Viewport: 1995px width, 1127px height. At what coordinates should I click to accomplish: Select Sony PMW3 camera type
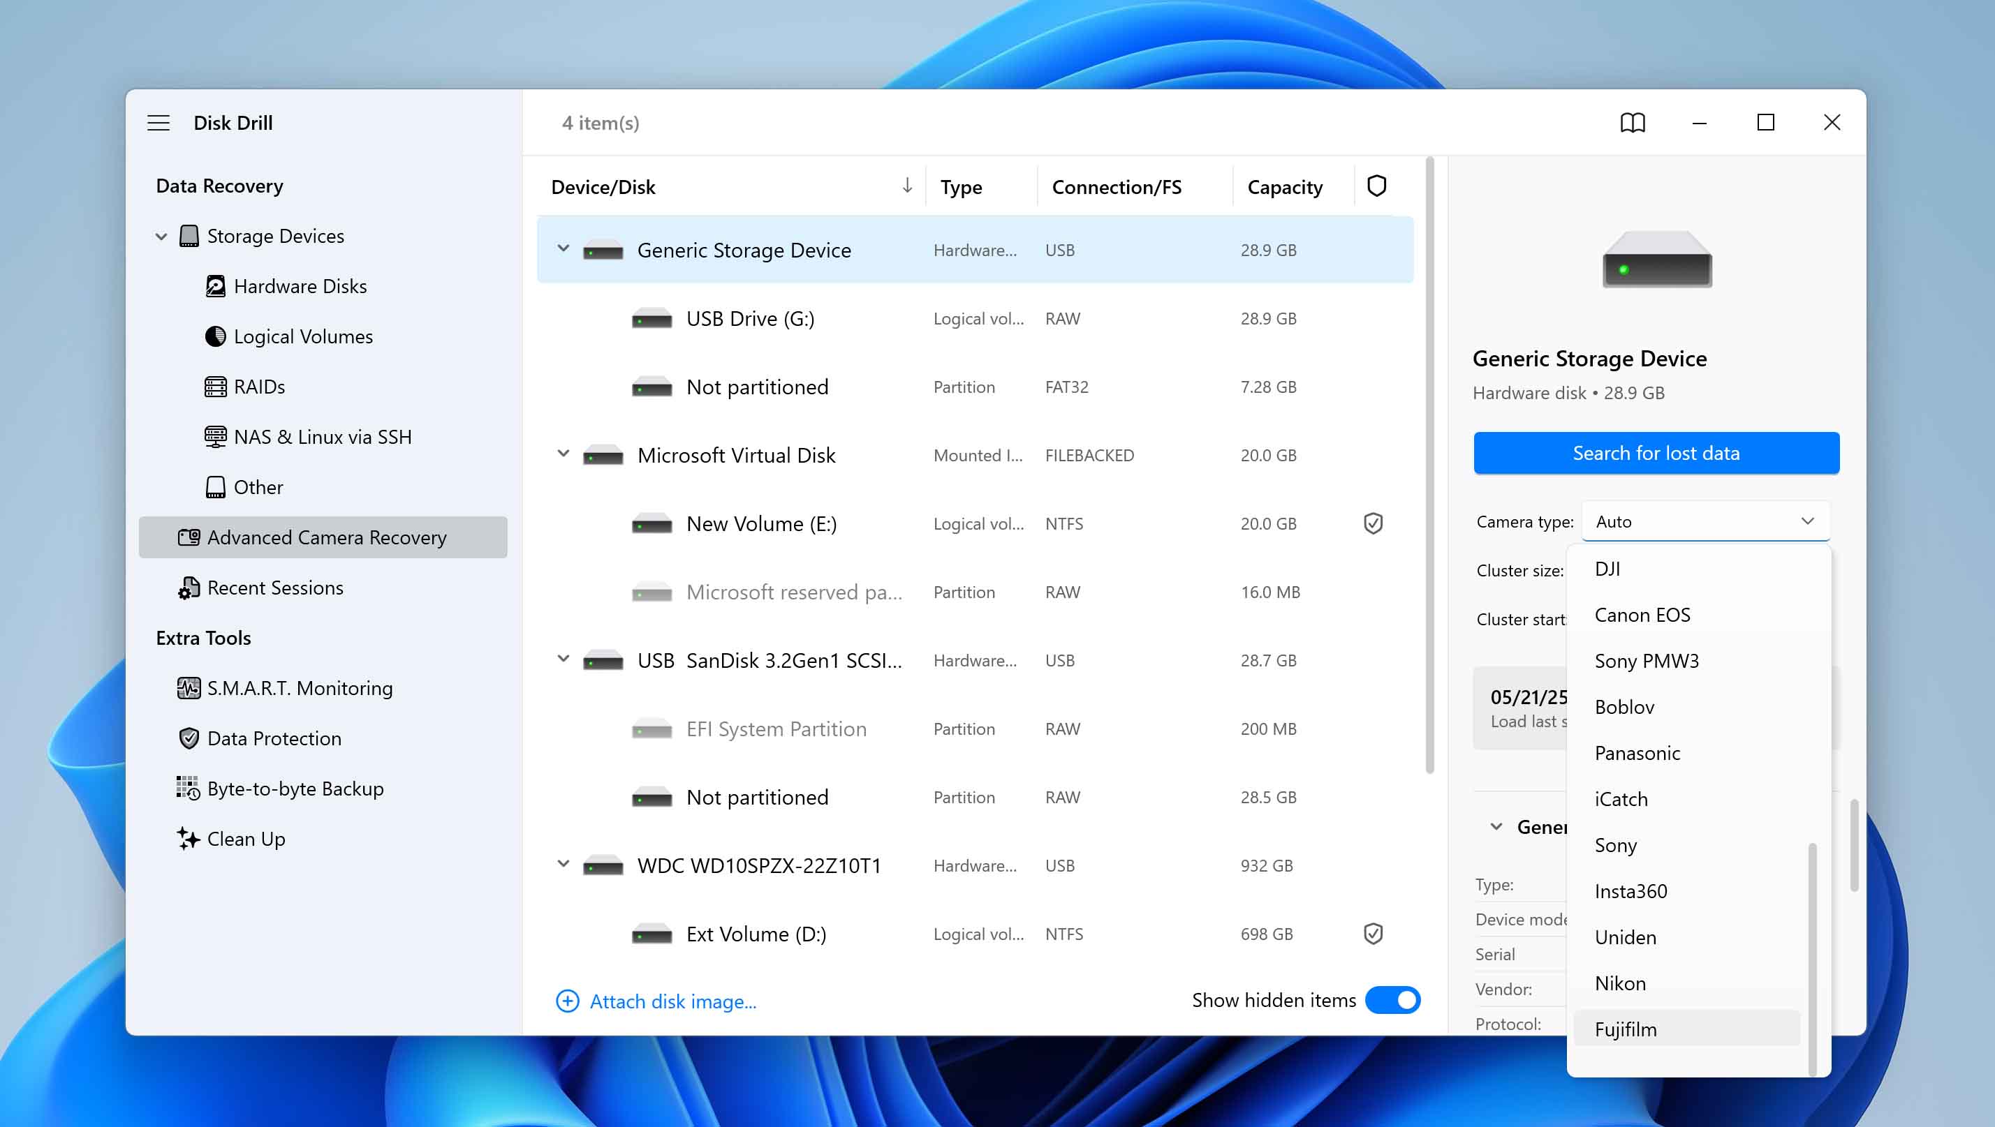click(1687, 661)
